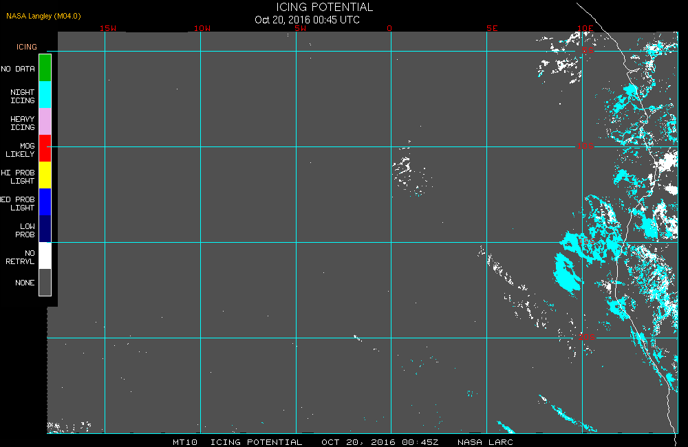Click footer date OCT 20, 2016 00:45Z
The height and width of the screenshot is (447, 688).
(x=380, y=442)
